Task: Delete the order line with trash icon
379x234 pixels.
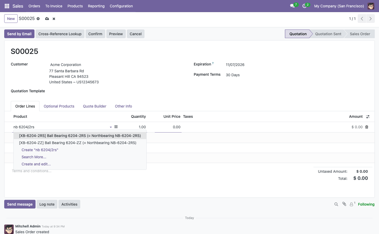Action: point(367,127)
